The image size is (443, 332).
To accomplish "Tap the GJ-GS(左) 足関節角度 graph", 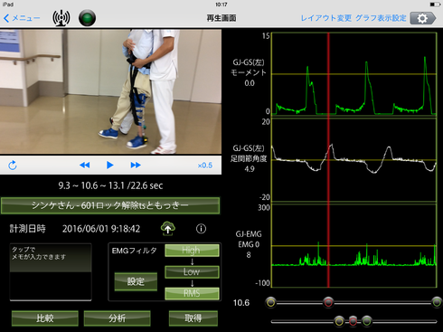I will [354, 160].
